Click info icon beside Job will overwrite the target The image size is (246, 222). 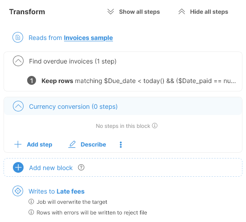tap(31, 202)
